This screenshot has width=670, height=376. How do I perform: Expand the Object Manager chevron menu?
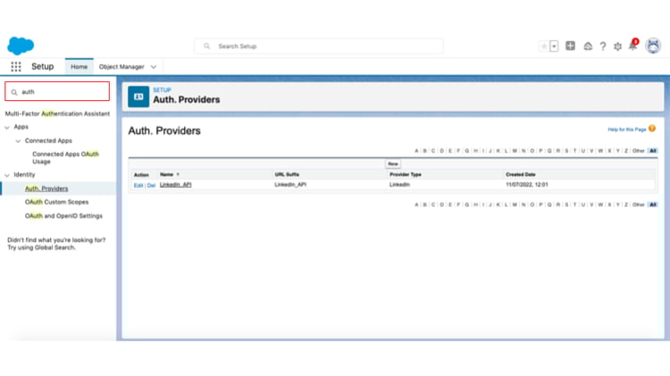[154, 67]
